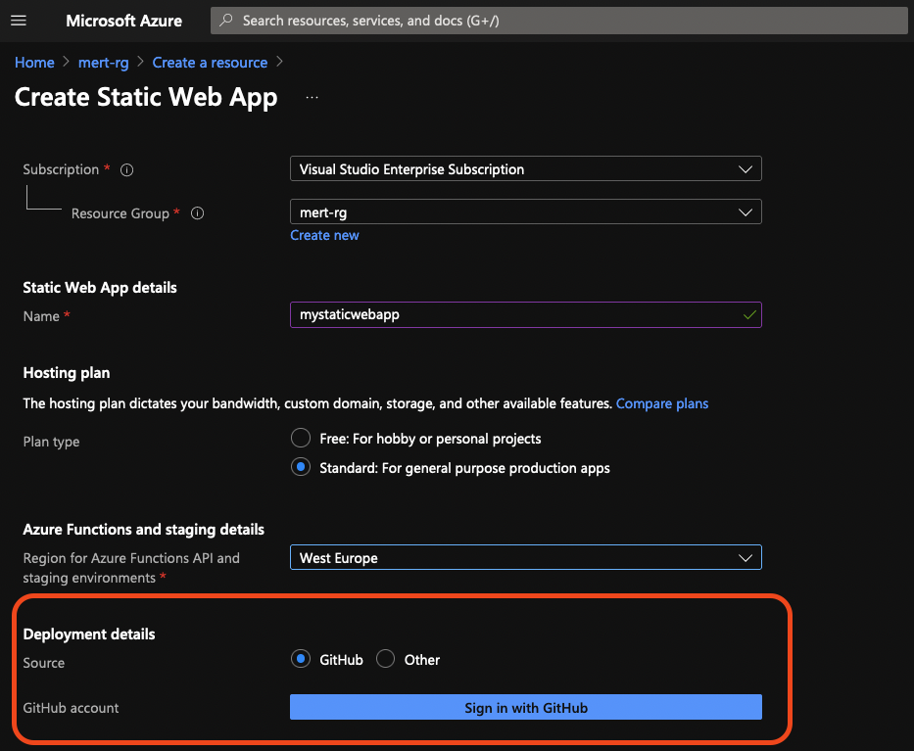Click the Azure Functions and staging details heading
The image size is (914, 751).
pos(143,530)
